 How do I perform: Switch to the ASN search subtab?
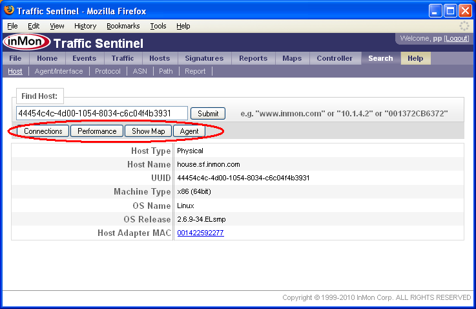[140, 71]
